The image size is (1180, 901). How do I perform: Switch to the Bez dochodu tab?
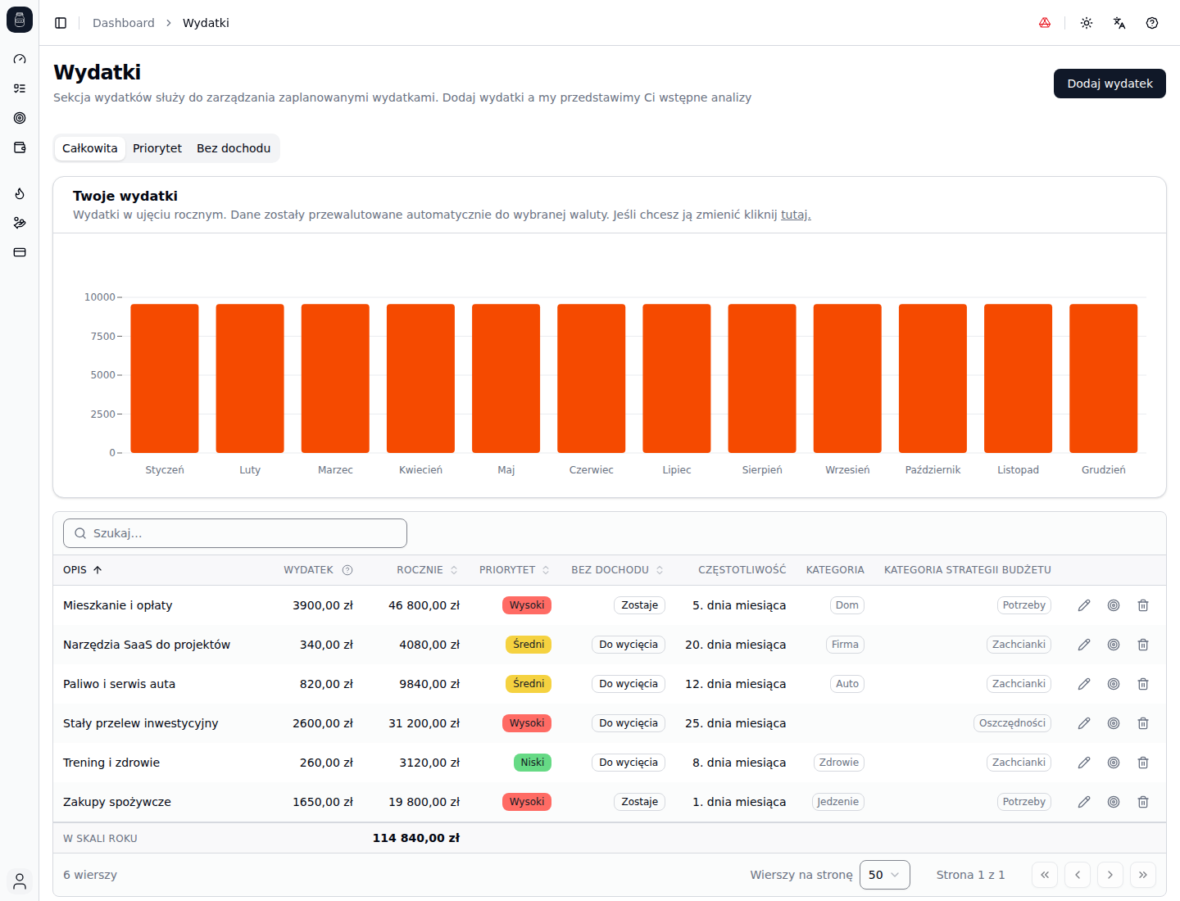click(x=234, y=148)
